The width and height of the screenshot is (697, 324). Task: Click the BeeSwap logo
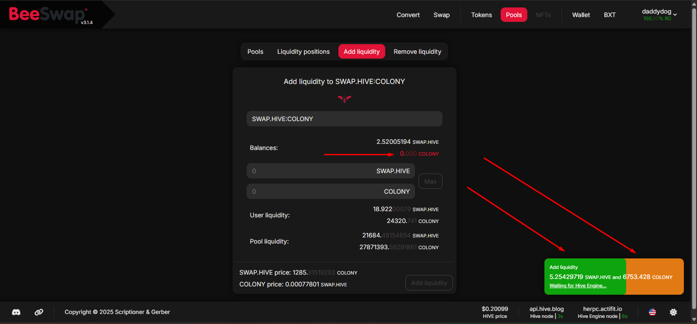(x=47, y=14)
